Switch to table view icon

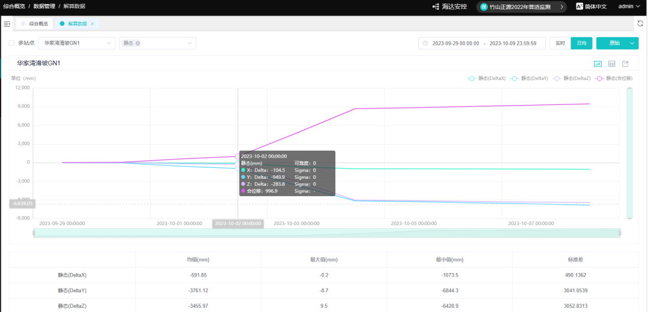click(611, 64)
